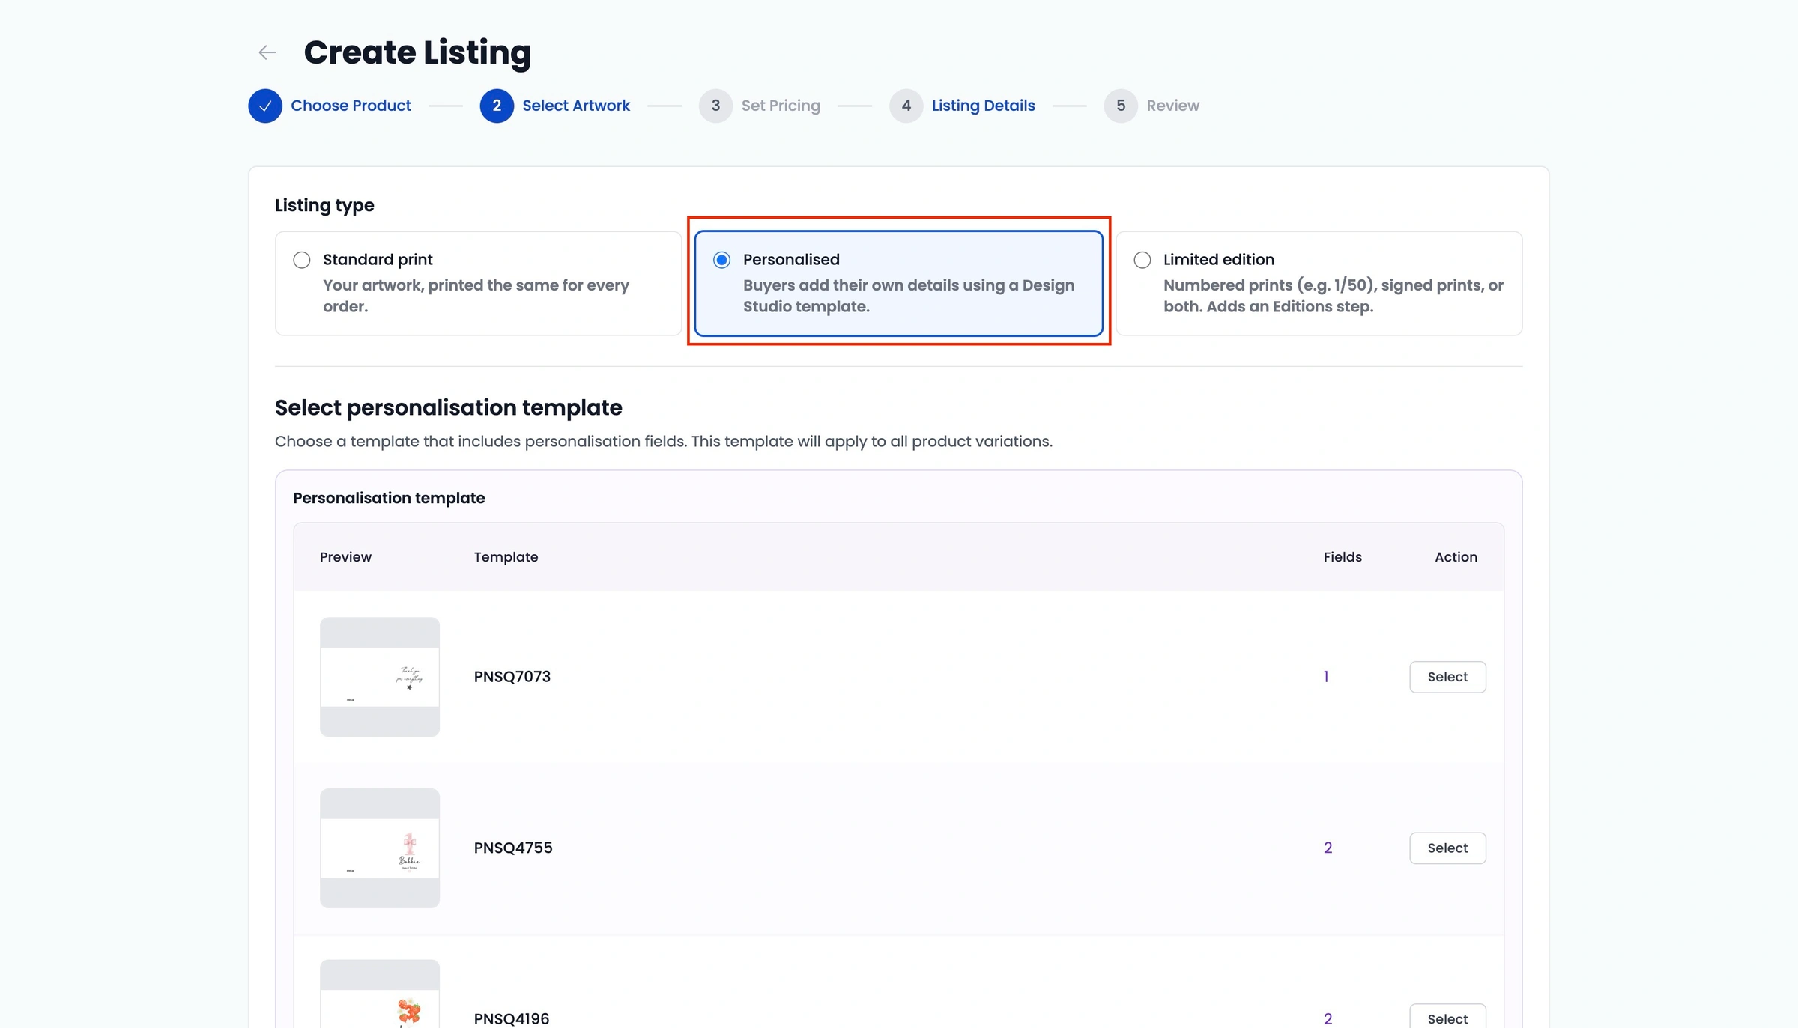Click the Template column header

click(x=506, y=557)
